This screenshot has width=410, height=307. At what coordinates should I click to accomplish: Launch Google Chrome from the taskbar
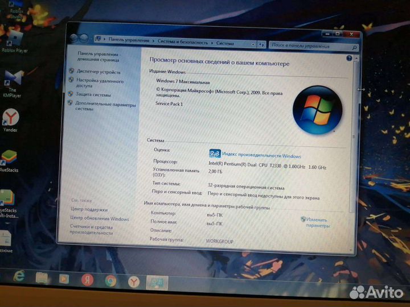click(110, 280)
